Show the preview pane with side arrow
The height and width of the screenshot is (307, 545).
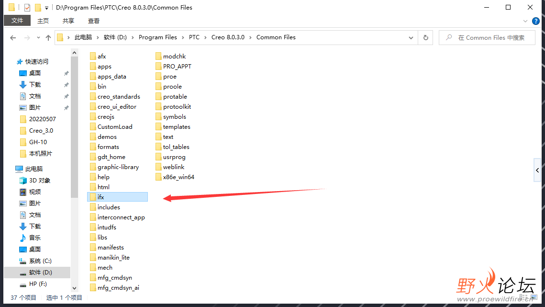pos(537,170)
